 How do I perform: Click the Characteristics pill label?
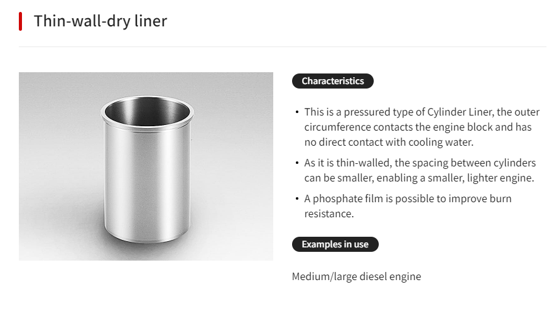pos(332,81)
